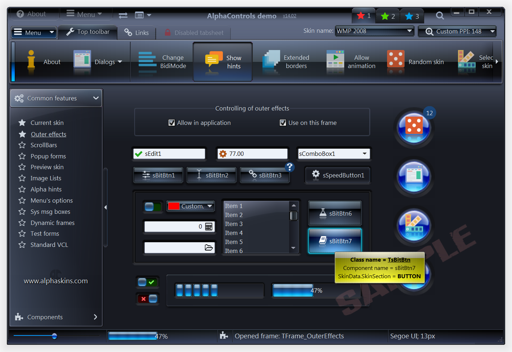Screen dimensions: 512x352
Task: Click the sSpeedButton1 button
Action: point(337,175)
